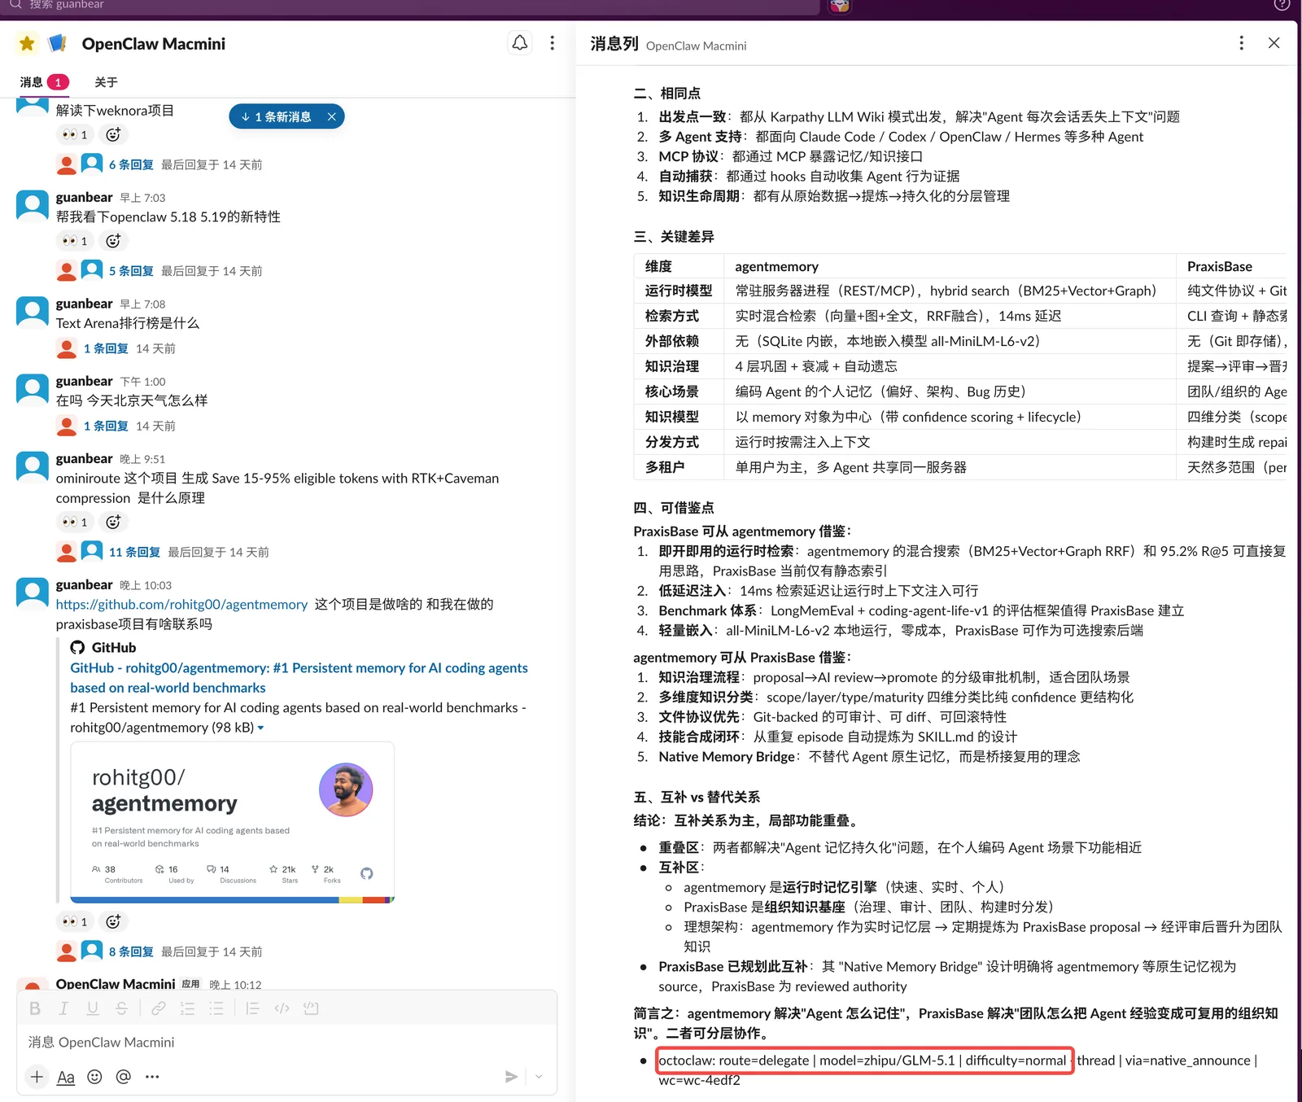This screenshot has width=1302, height=1102.
Task: Collapse the 98 kB image preview
Action: [x=260, y=728]
